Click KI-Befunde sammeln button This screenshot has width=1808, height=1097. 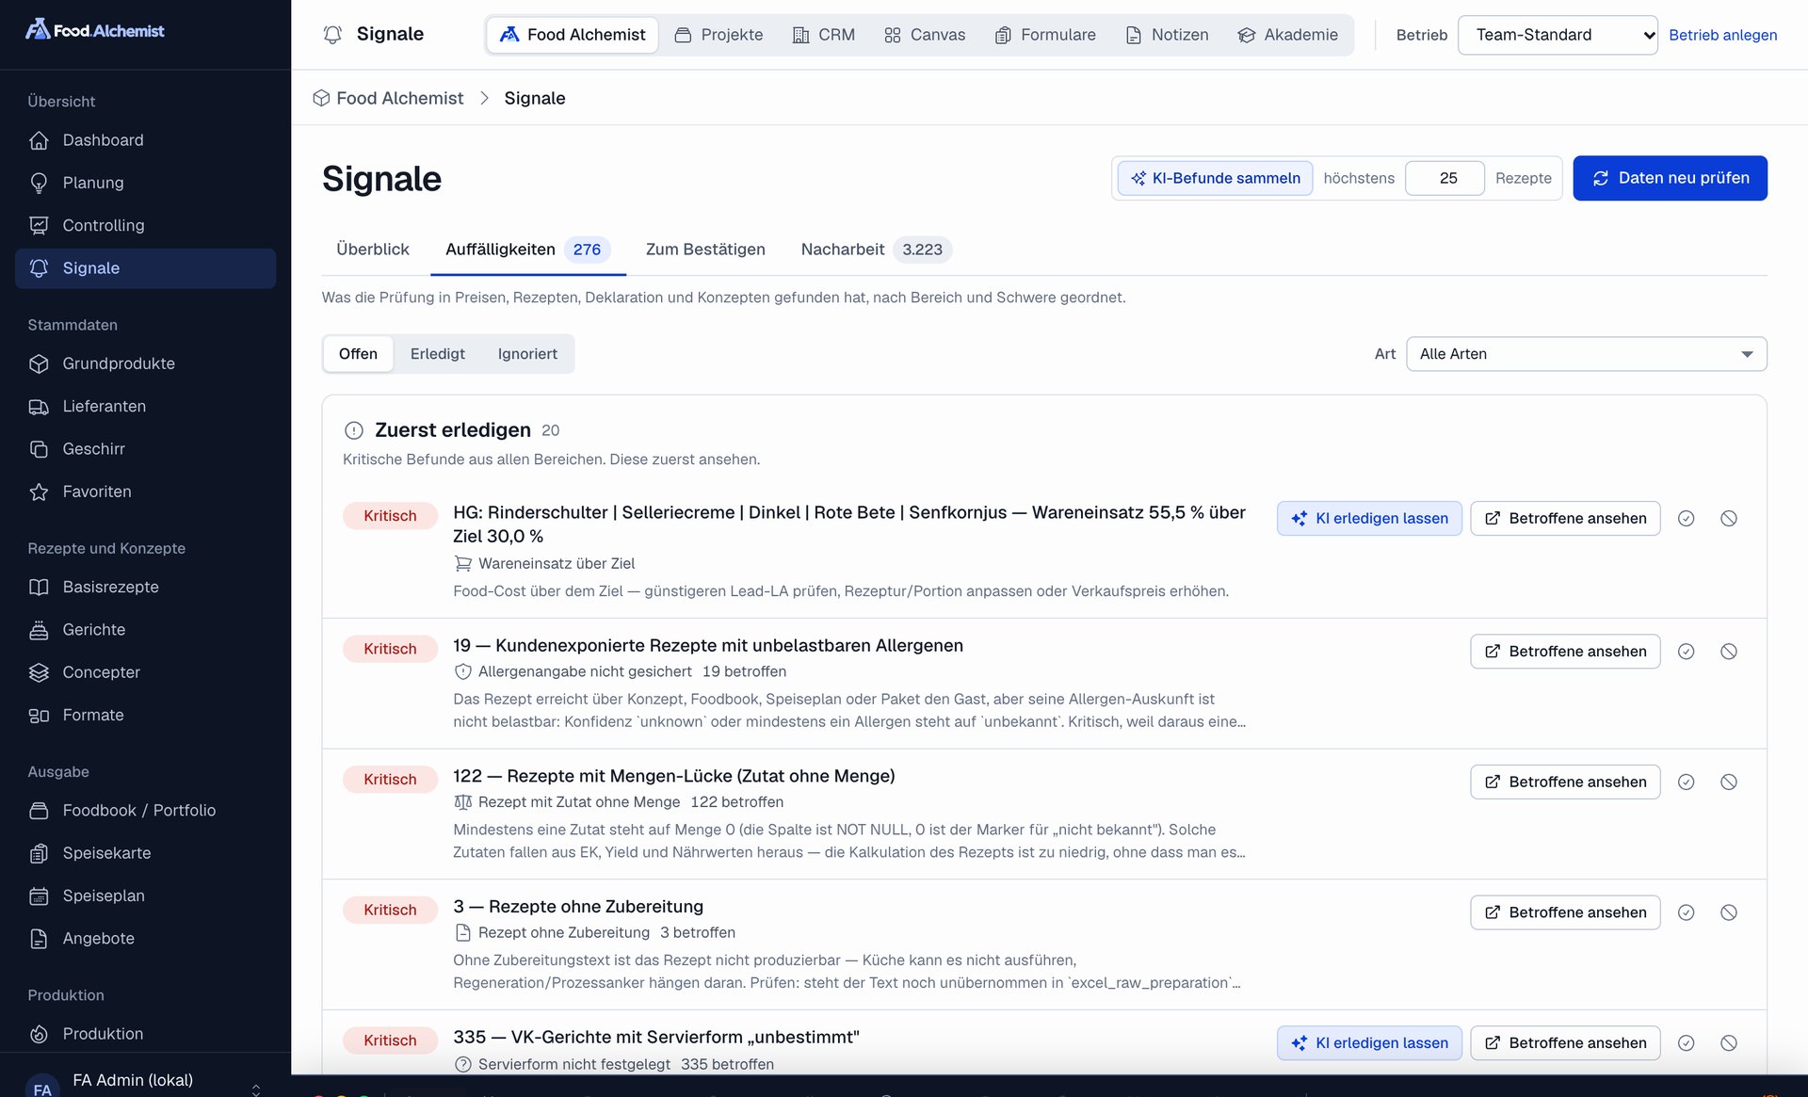1215,178
